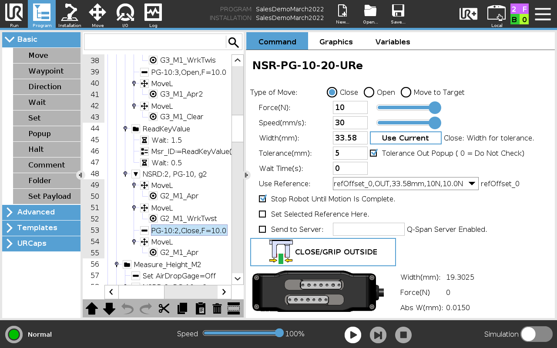The width and height of the screenshot is (557, 348).
Task: Suppress the selected program node
Action: point(234,308)
